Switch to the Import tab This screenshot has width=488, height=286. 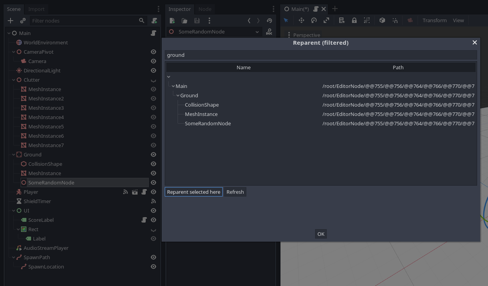pyautogui.click(x=36, y=9)
